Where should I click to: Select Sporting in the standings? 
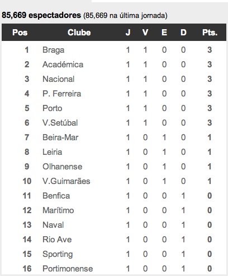click(x=58, y=254)
